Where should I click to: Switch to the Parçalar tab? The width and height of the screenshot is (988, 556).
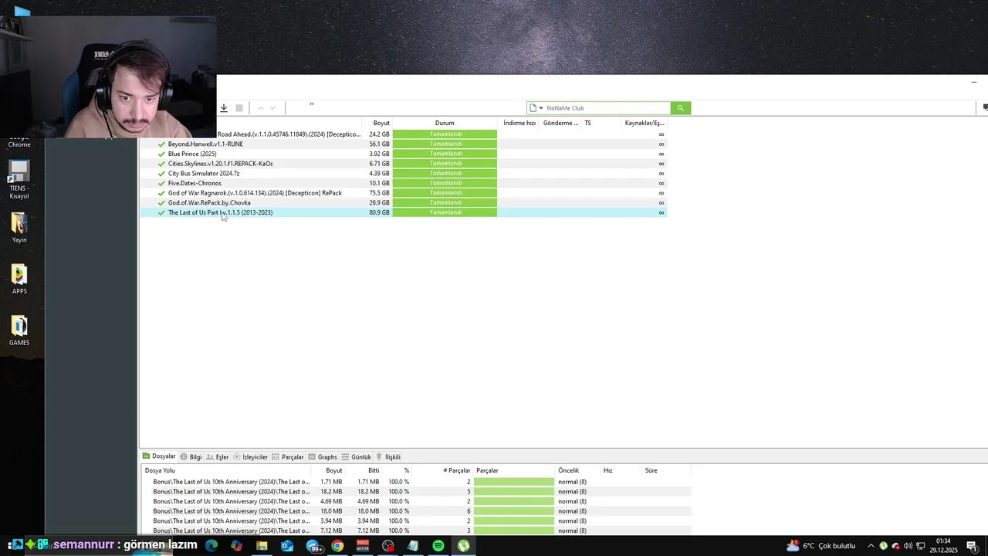click(x=287, y=457)
